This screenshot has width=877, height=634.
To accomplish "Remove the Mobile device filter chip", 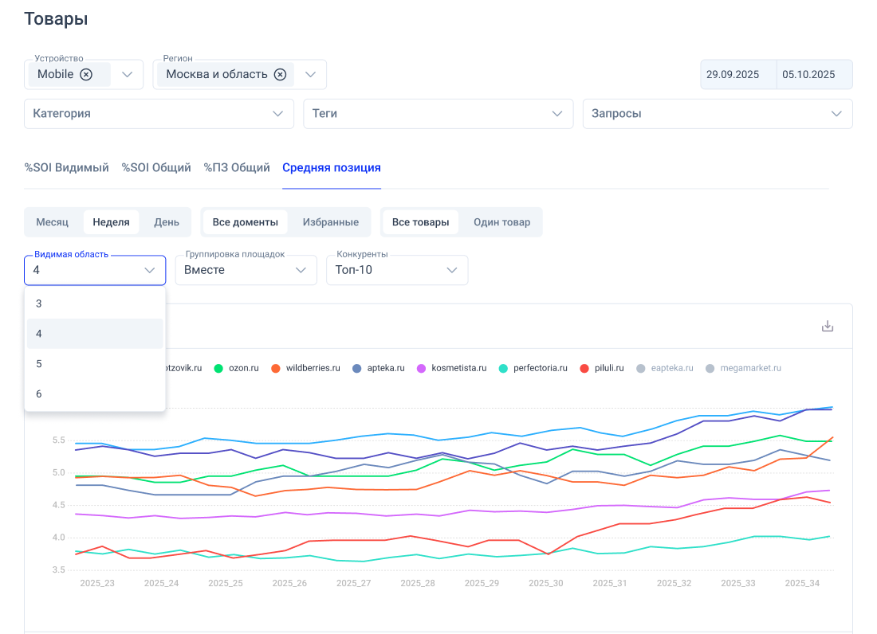I will (x=86, y=74).
